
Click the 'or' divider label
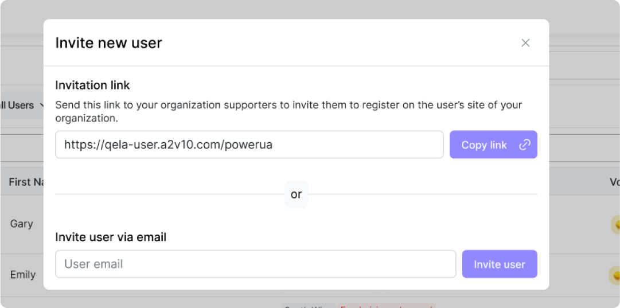click(296, 194)
